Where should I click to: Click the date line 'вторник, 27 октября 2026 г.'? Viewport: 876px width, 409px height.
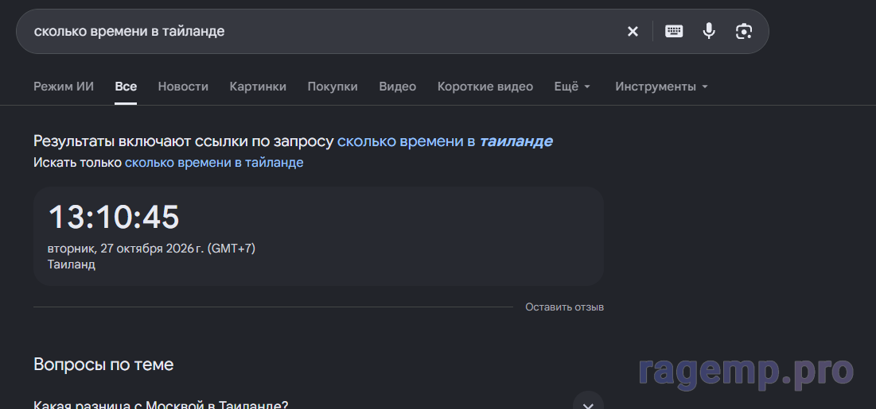[126, 249]
